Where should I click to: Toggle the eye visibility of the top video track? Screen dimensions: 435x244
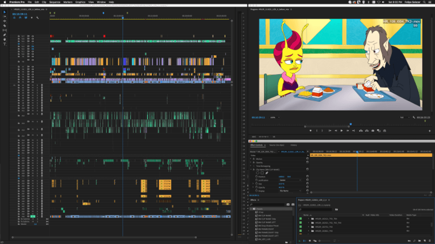[x=32, y=36]
